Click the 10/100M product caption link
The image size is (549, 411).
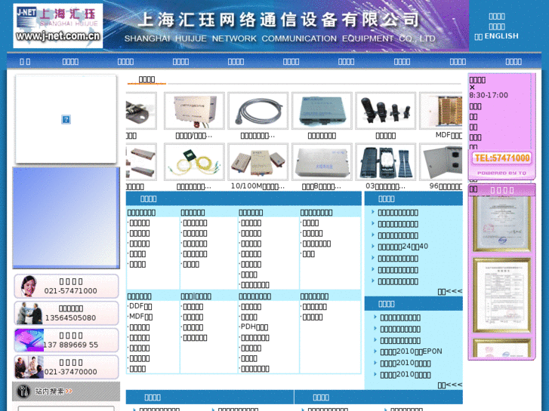point(258,186)
